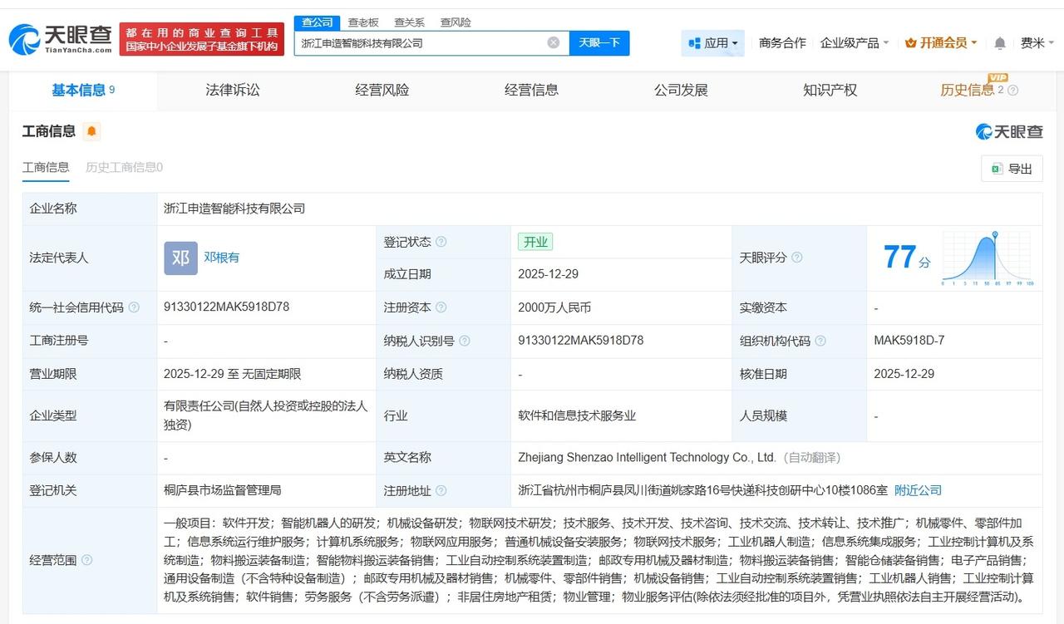The width and height of the screenshot is (1064, 624).
Task: Click the help icon beside 天眼评分
Action: coord(796,258)
